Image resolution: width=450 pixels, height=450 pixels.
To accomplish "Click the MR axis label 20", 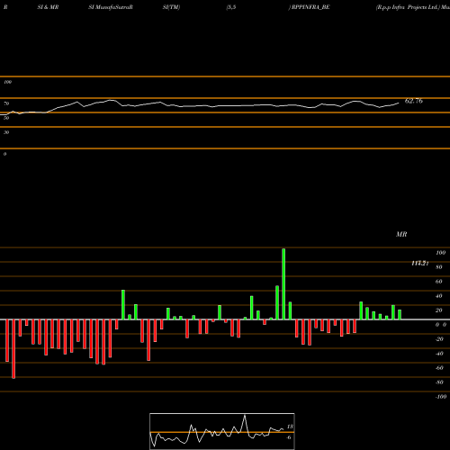I will 439,310.
